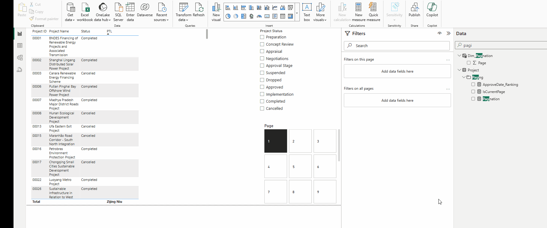Check the Approval Stage checkbox
547x228 pixels.
tap(262, 65)
